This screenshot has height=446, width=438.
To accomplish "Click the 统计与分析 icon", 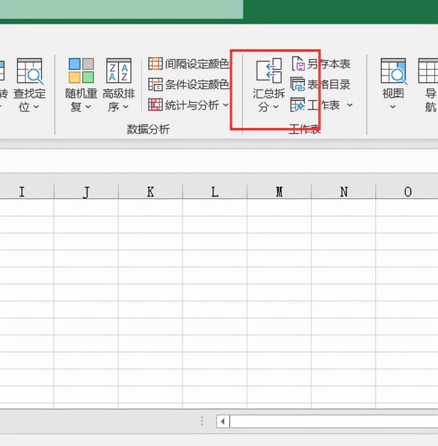I will pyautogui.click(x=155, y=105).
